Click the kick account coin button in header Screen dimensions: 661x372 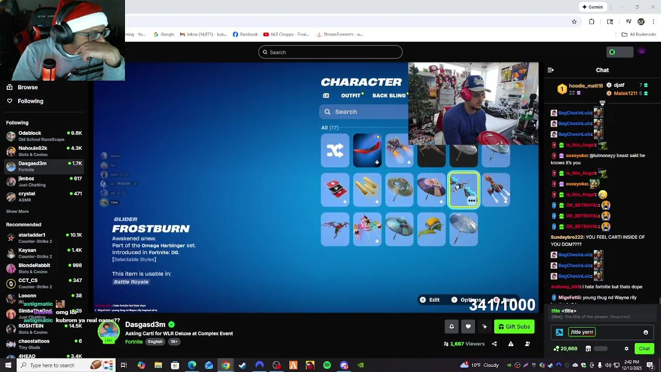[x=620, y=52]
